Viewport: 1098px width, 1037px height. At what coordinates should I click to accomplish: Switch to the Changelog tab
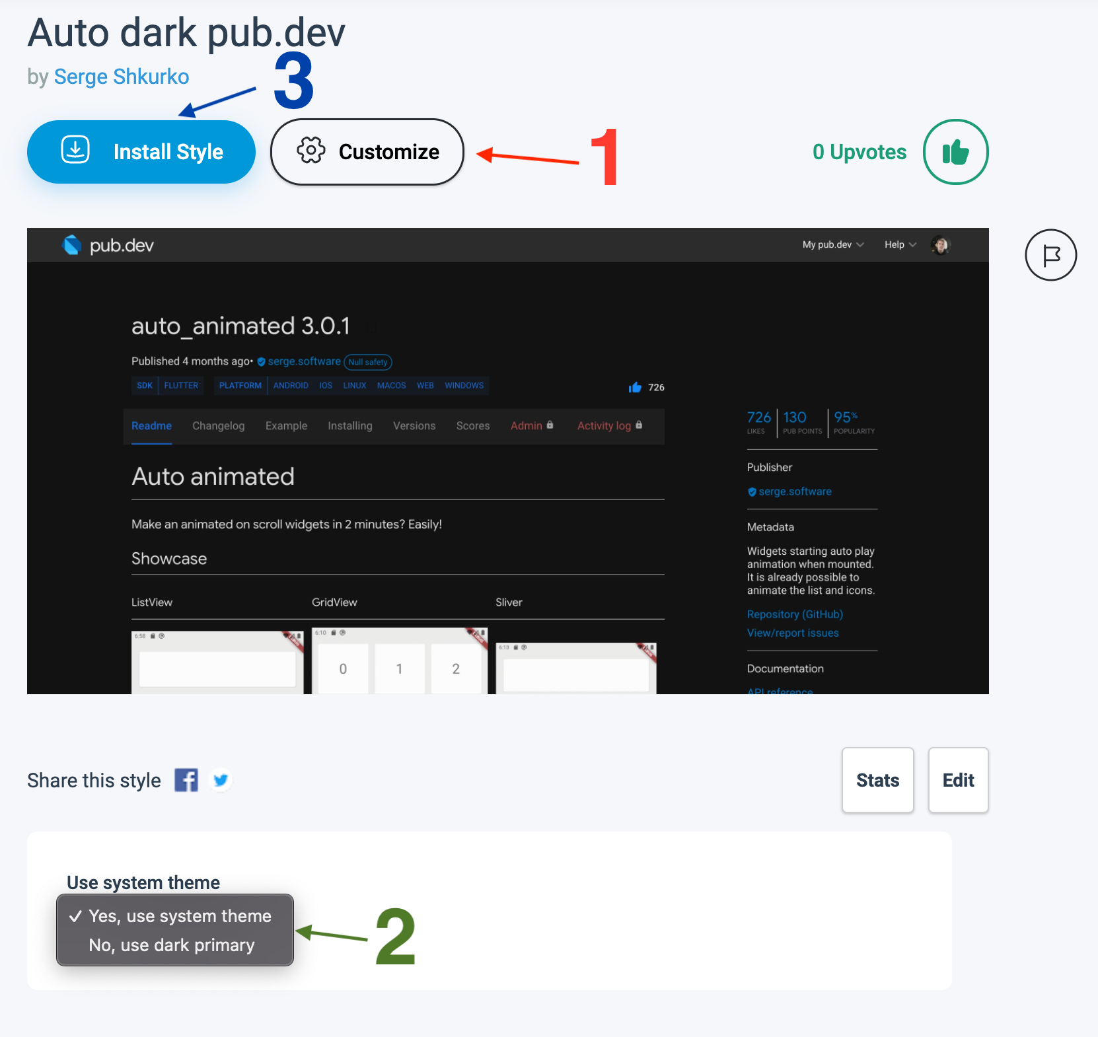tap(219, 426)
